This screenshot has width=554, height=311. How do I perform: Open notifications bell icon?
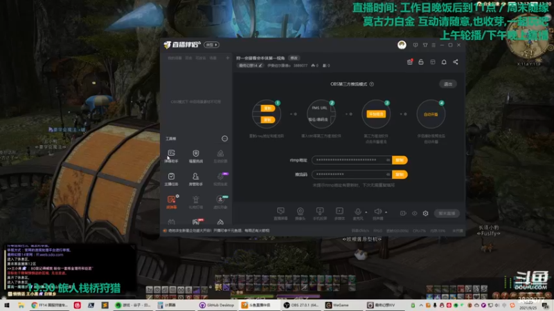444,62
